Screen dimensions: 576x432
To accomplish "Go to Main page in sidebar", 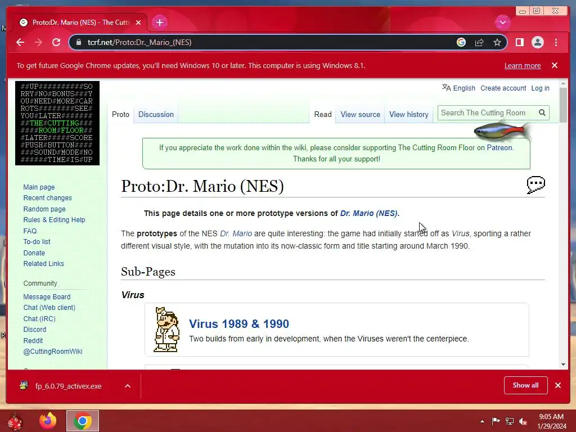I will click(x=39, y=187).
